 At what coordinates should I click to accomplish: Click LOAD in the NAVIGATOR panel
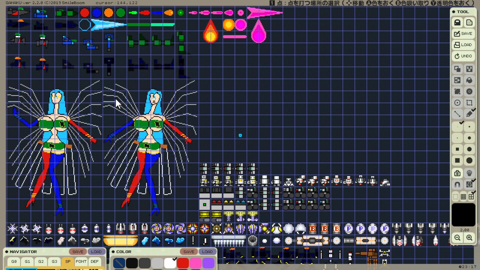96,252
